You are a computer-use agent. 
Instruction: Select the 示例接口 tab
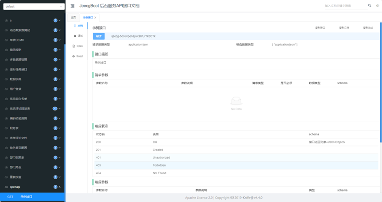88,18
